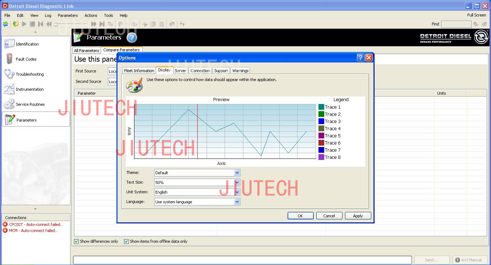Open the Fault Codes panel
Screen dimensions: 491x265
(x=36, y=59)
